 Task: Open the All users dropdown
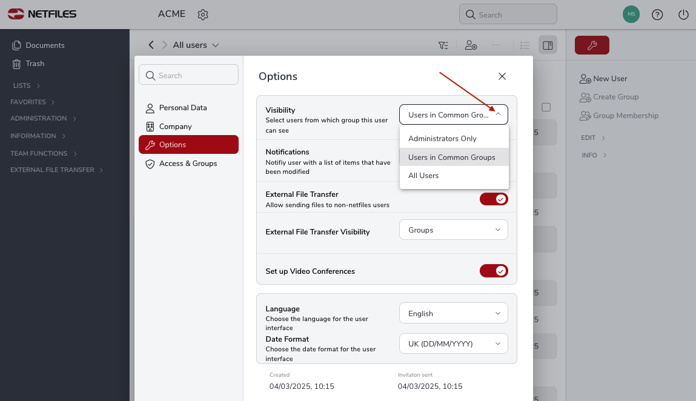coord(196,45)
